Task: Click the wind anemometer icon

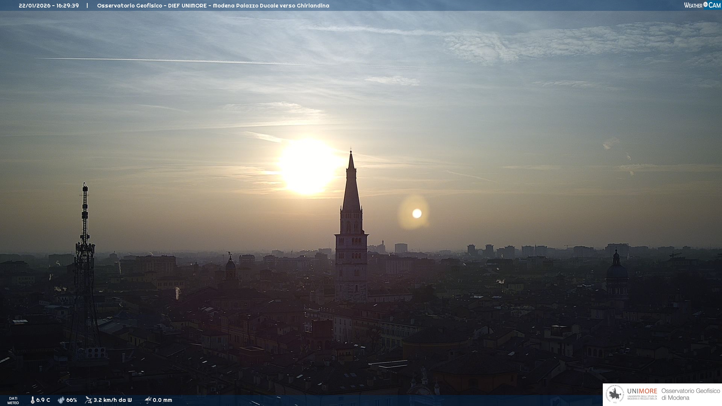Action: [88, 400]
